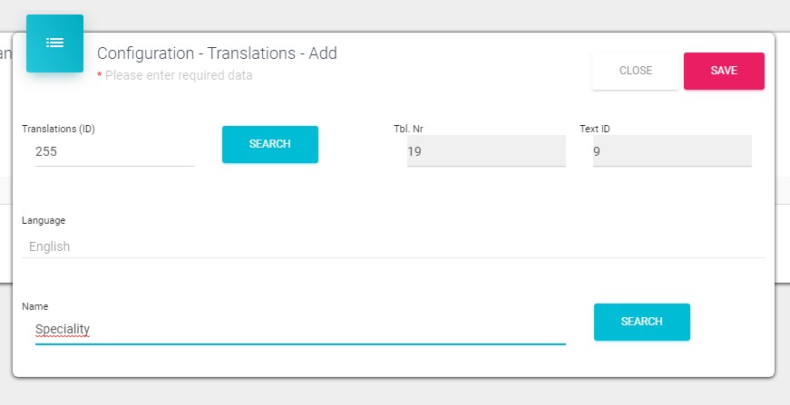Click the misspelled word Speciality
The height and width of the screenshot is (405, 790).
pyautogui.click(x=63, y=330)
